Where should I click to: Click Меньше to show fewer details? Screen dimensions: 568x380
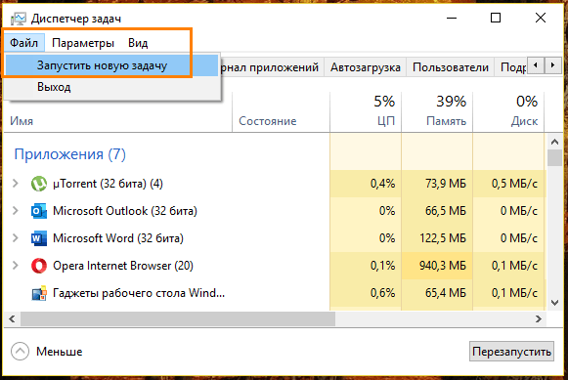click(60, 352)
